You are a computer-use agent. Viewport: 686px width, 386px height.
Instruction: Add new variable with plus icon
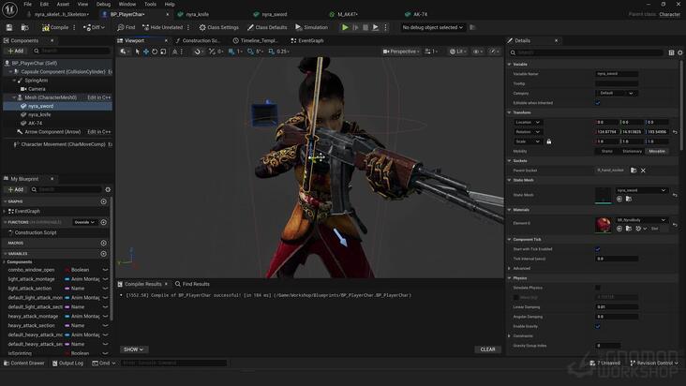coord(103,253)
